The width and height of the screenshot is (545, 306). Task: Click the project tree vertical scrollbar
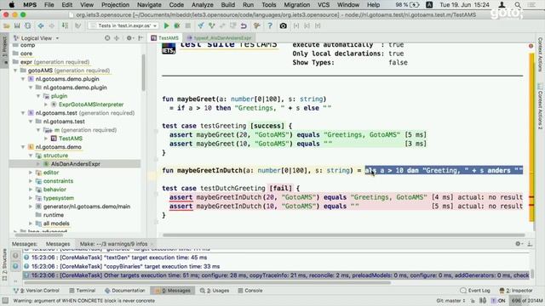pyautogui.click(x=144, y=73)
